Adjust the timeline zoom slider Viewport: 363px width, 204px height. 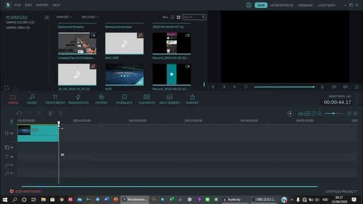(x=334, y=113)
